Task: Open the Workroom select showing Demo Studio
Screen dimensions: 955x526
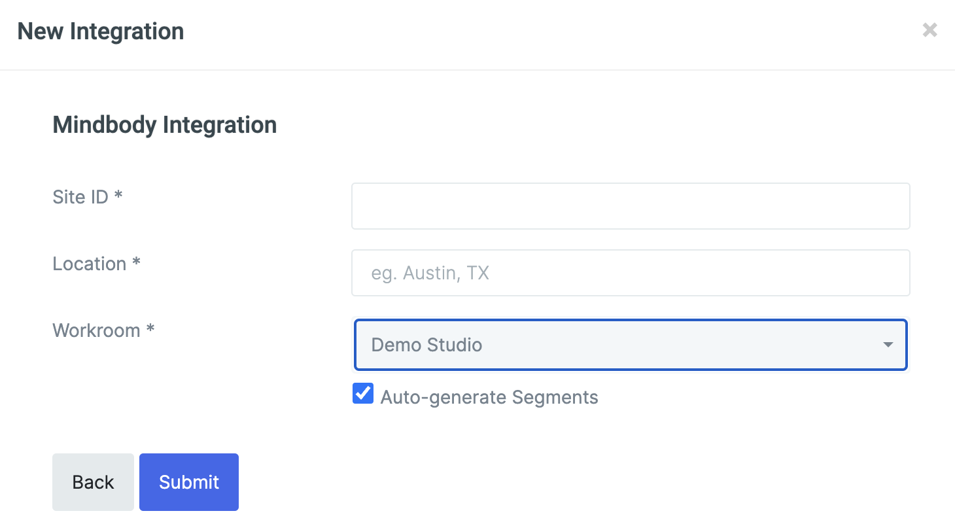Action: [630, 345]
